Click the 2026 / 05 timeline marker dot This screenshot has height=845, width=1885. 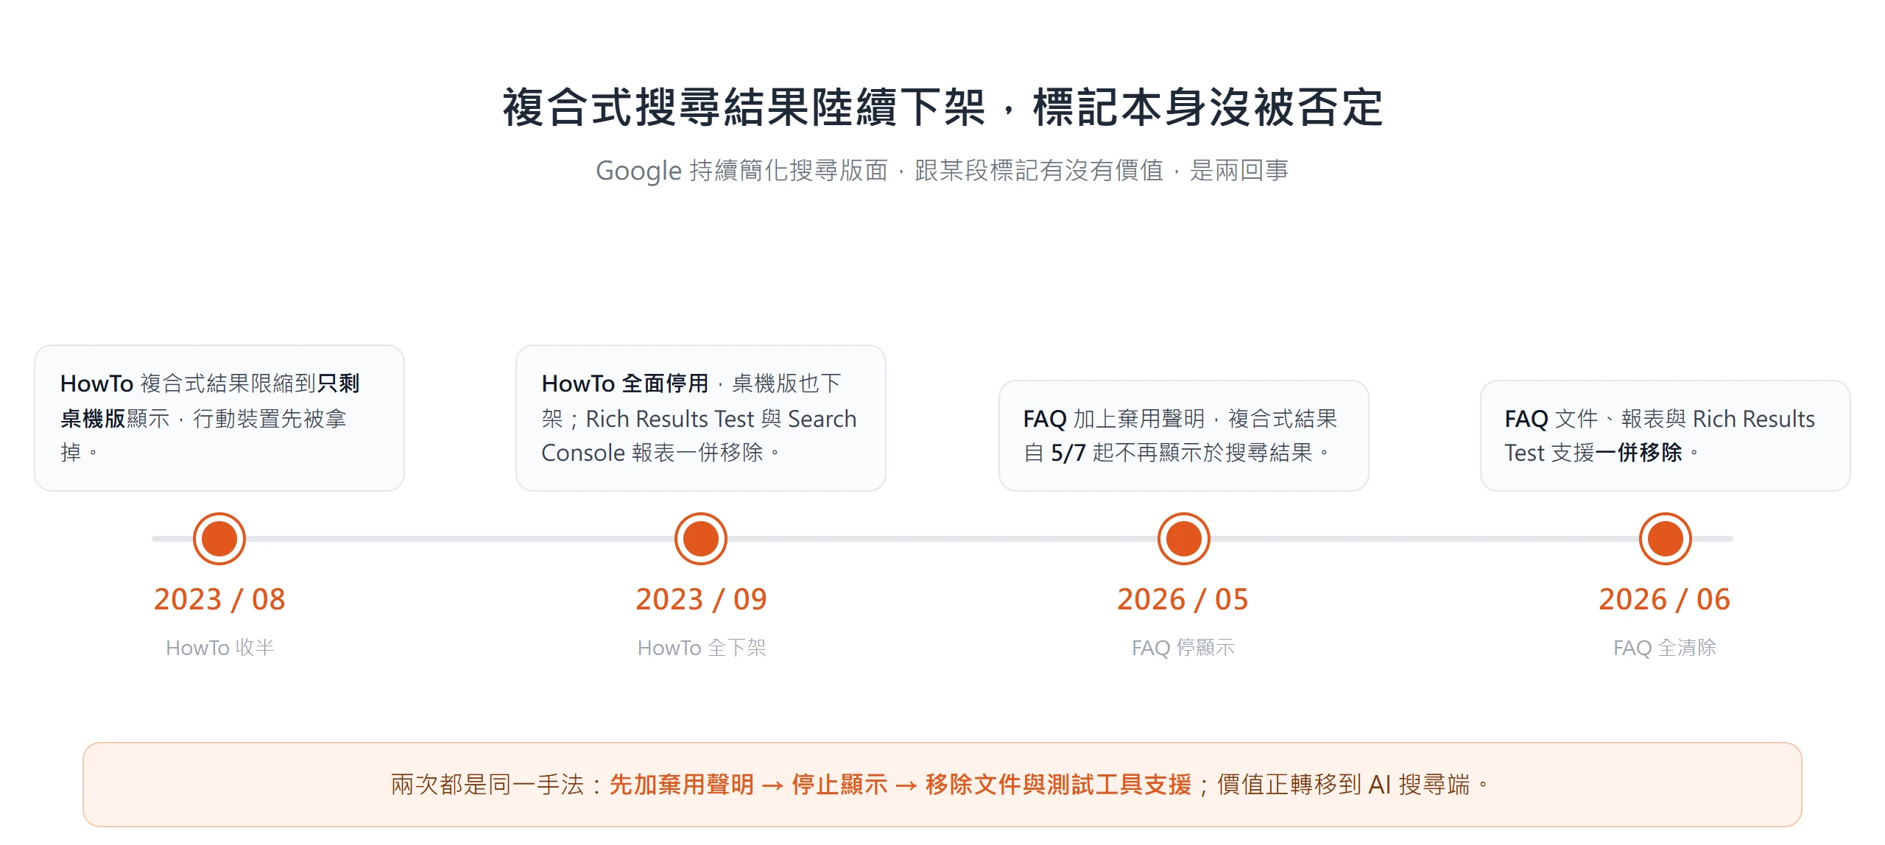pos(1183,539)
